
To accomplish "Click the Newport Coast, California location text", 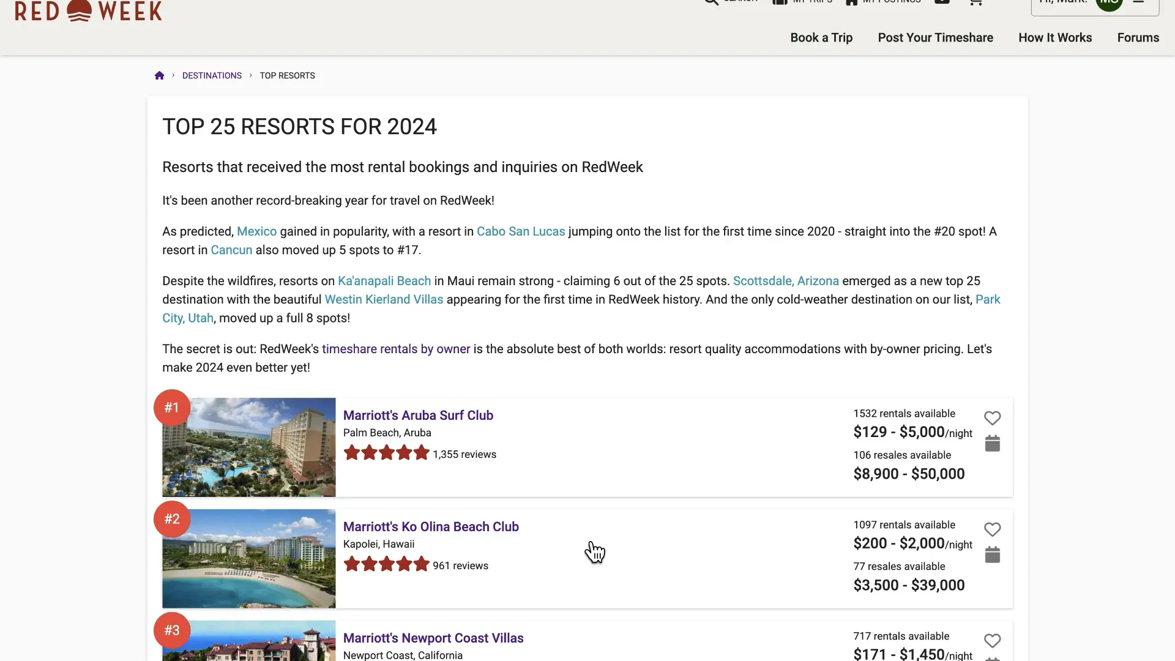I will (403, 655).
